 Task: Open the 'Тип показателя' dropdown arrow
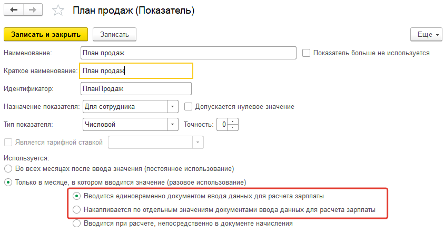(173, 125)
